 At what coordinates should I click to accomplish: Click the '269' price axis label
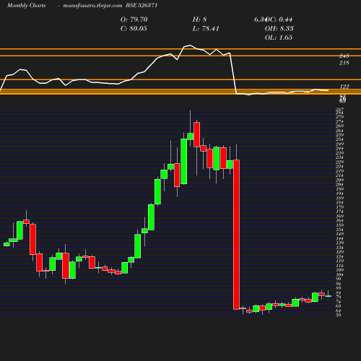pyautogui.click(x=339, y=126)
